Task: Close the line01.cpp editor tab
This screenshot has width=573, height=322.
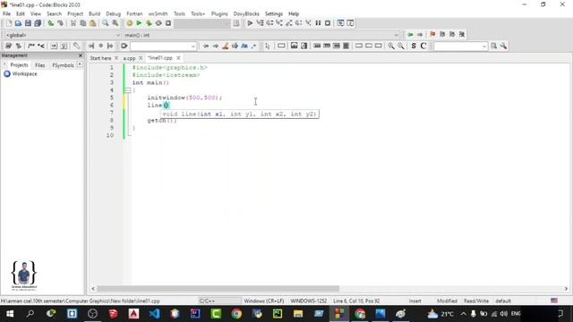Action: 178,58
